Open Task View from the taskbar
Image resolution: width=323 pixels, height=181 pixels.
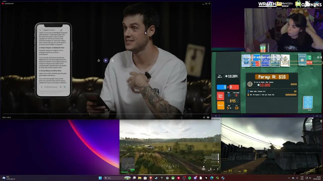[134, 178]
